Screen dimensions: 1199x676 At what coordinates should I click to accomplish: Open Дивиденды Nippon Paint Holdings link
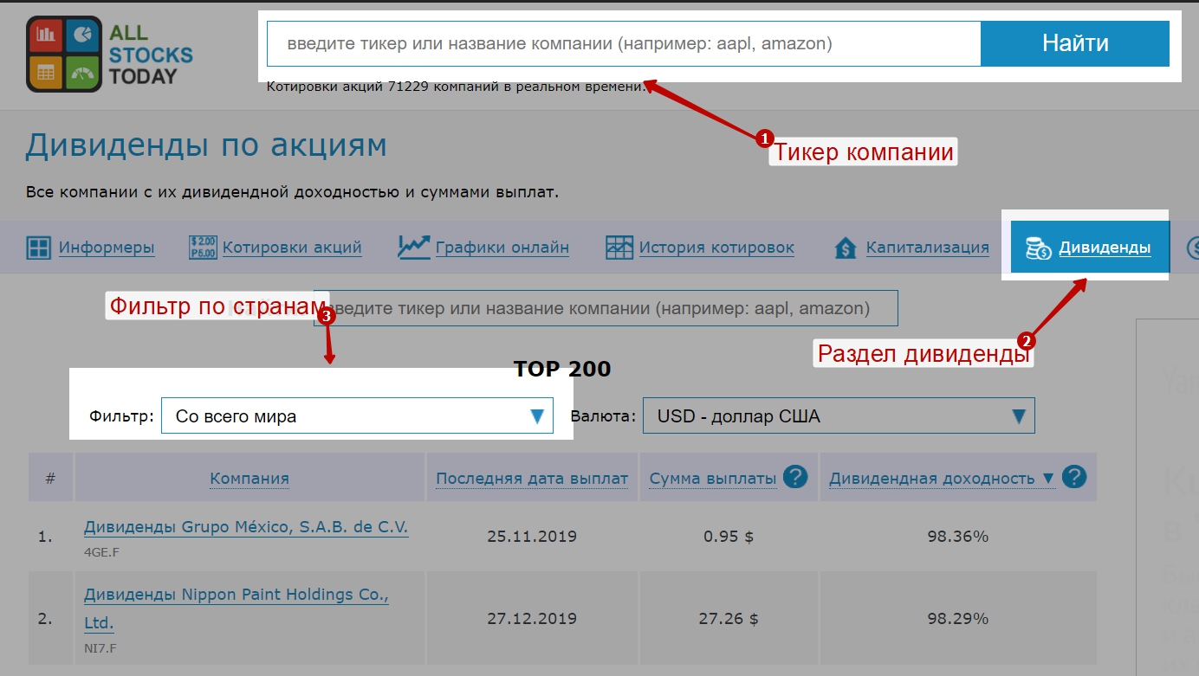coord(237,596)
